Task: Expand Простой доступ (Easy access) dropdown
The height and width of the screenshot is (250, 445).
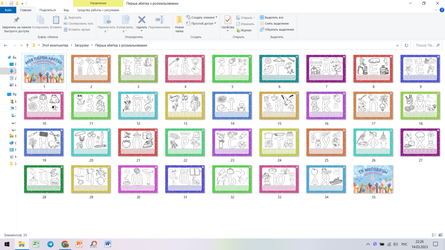Action: 215,24
